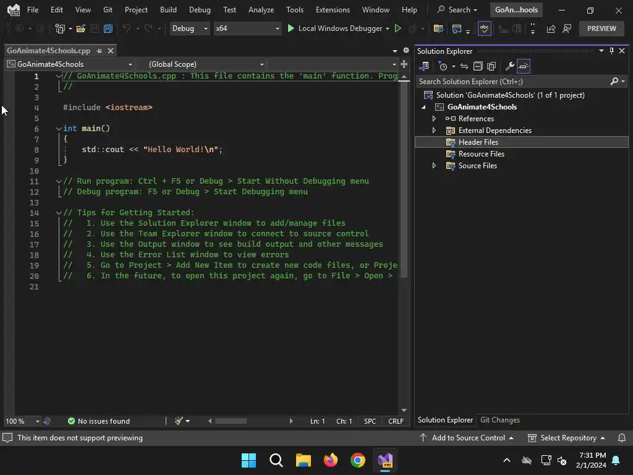Open the Feedback icon next to PREVIEW
The height and width of the screenshot is (475, 633).
click(x=567, y=28)
